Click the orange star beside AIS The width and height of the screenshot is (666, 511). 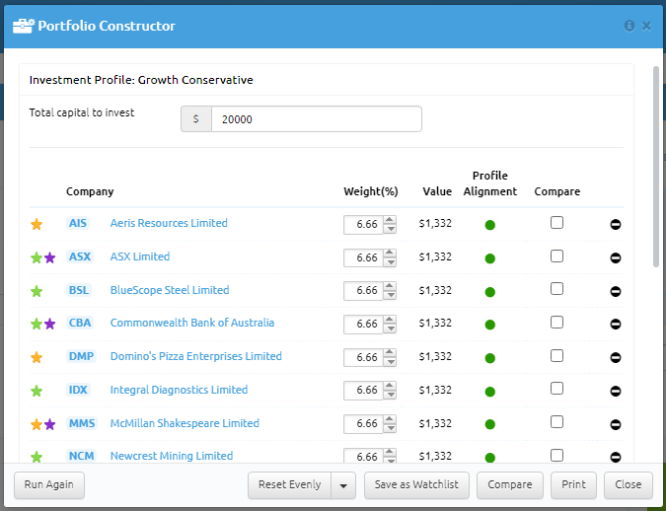(x=37, y=224)
